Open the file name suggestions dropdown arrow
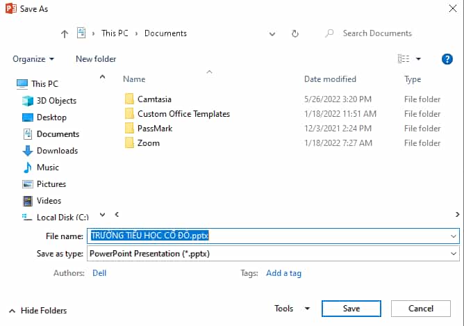The height and width of the screenshot is (326, 464). 454,236
